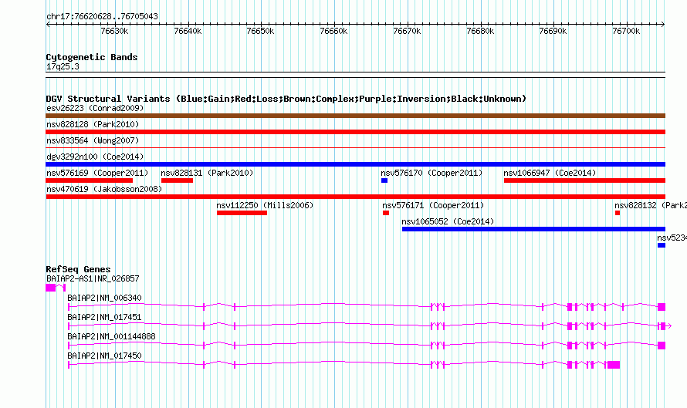The image size is (687, 408).
Task: Click the small blue nsv576170 gain feature
Action: 384,180
